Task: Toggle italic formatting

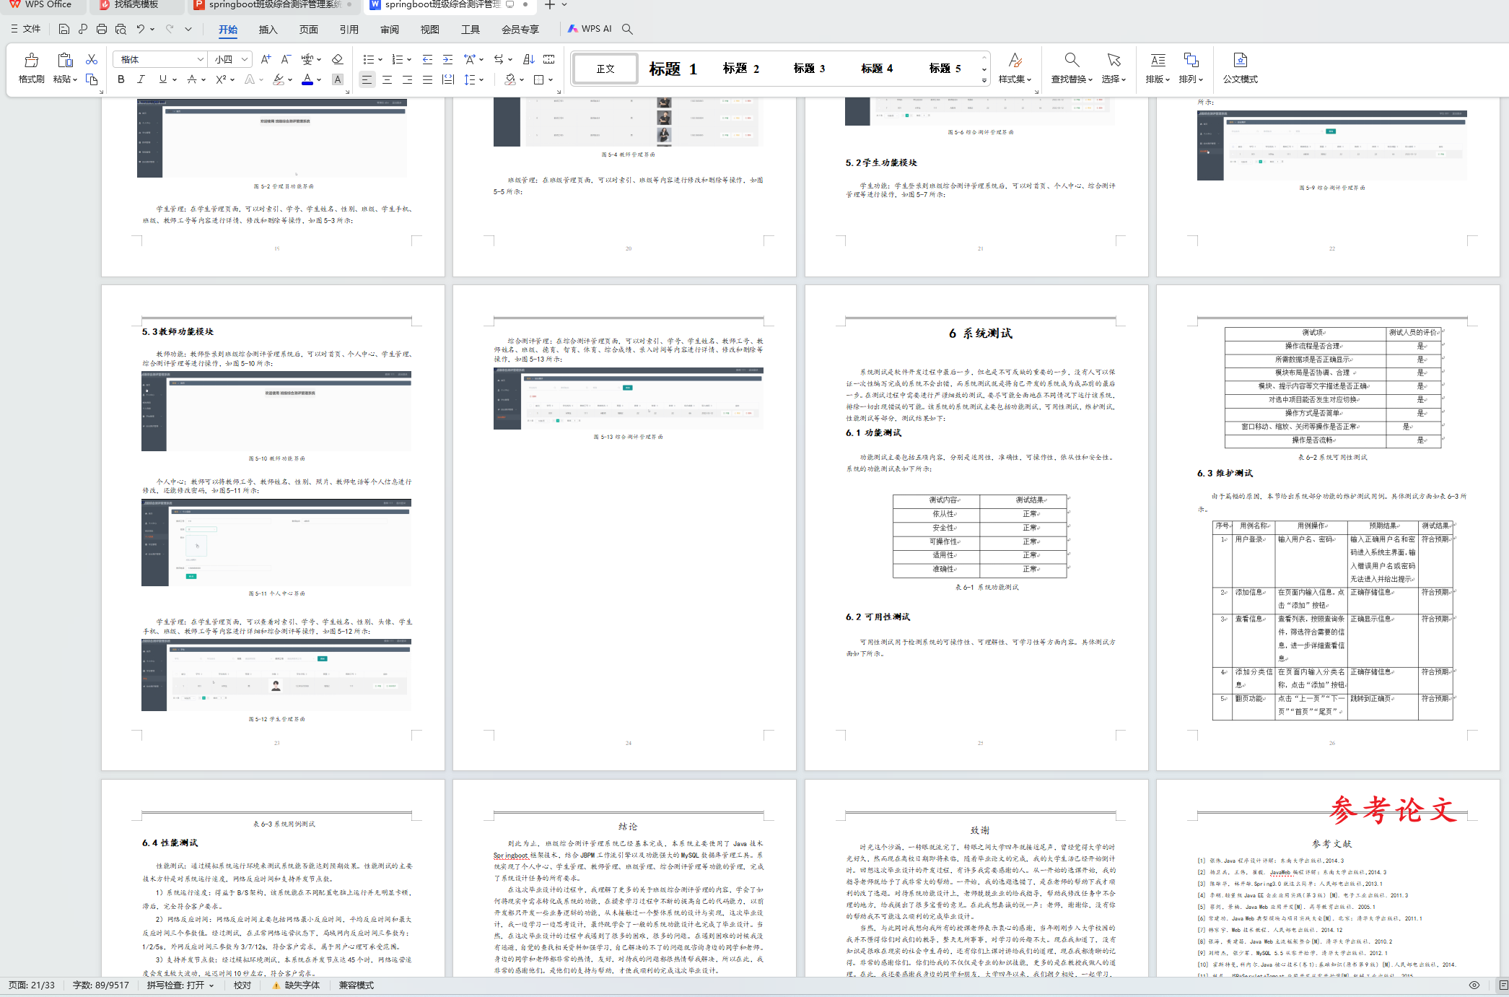Action: tap(141, 79)
